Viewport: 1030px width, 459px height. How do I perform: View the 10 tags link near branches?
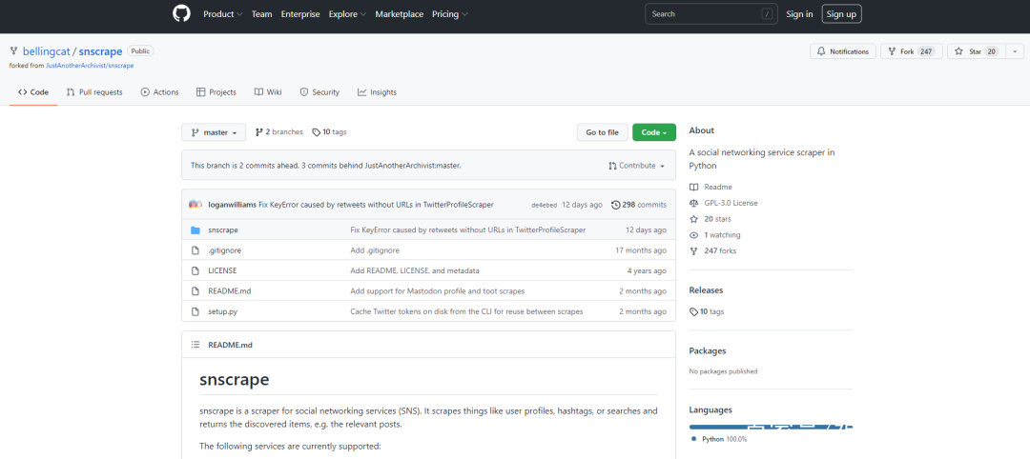point(330,131)
